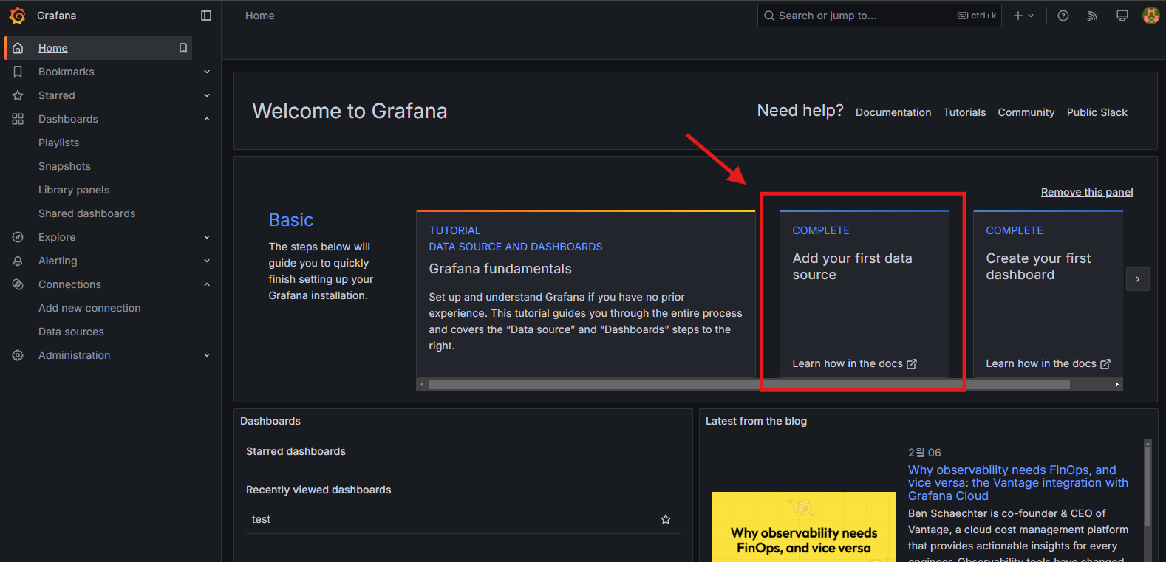
Task: Open Add your first data source card
Action: [x=865, y=294]
